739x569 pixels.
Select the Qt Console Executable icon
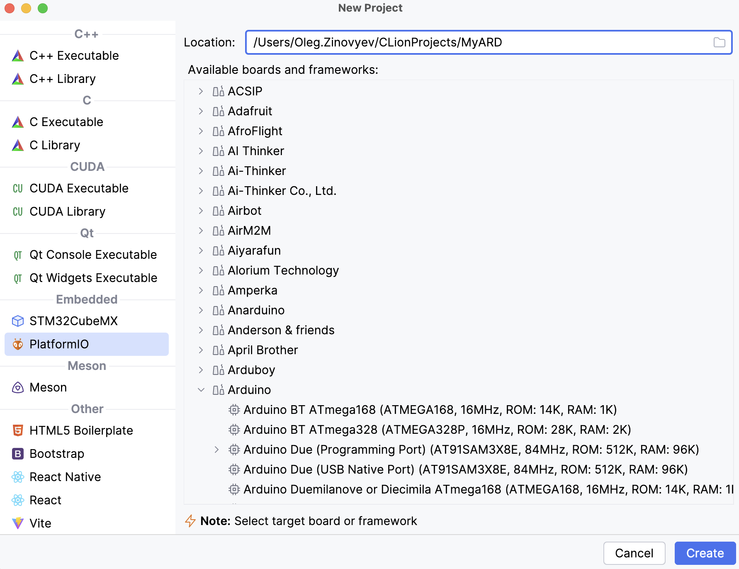(17, 255)
